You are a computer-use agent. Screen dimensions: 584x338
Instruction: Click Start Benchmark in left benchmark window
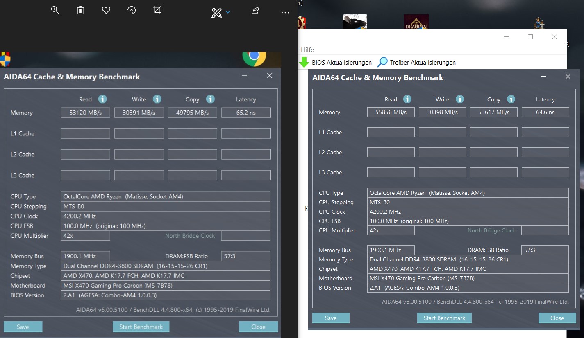click(141, 327)
